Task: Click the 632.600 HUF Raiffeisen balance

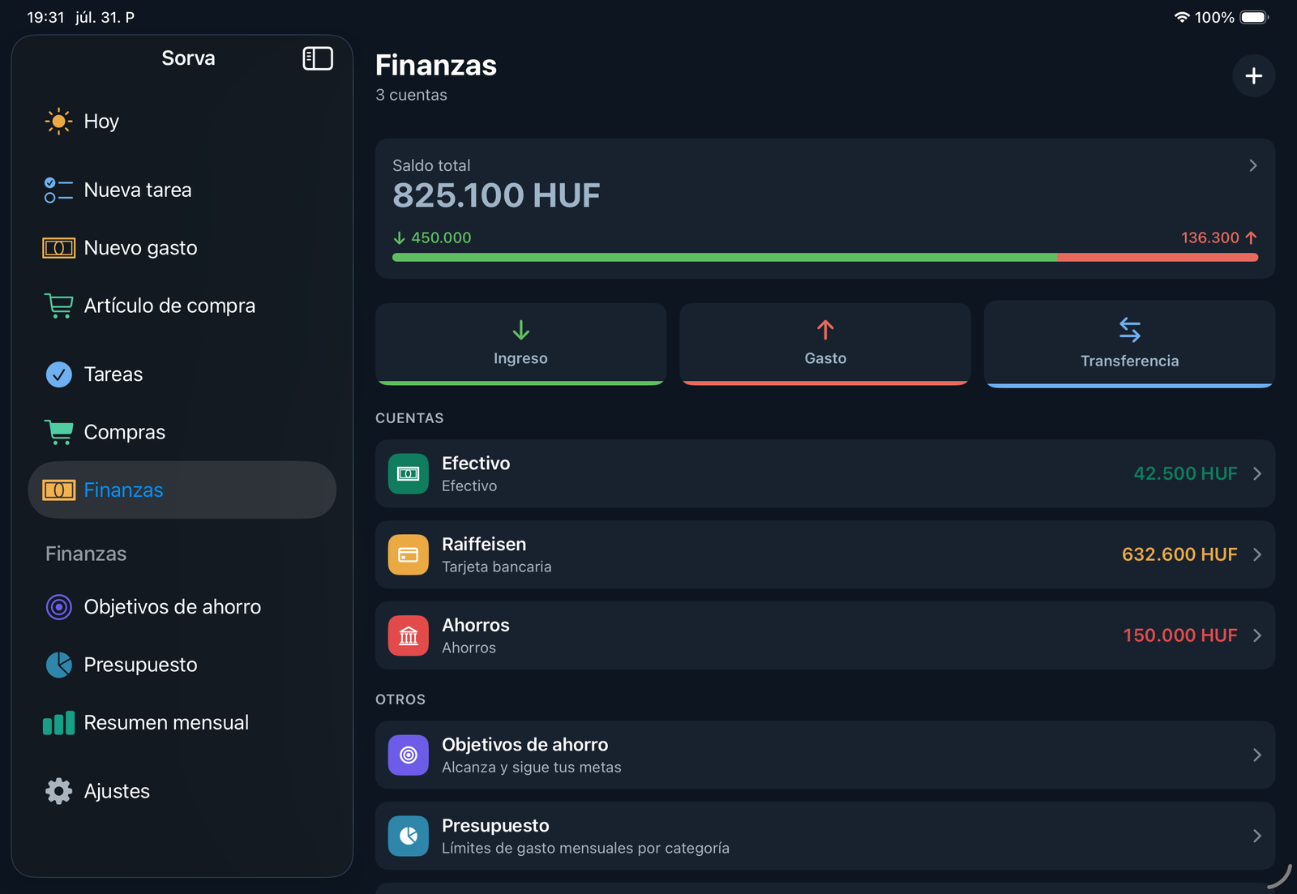Action: [x=1179, y=555]
